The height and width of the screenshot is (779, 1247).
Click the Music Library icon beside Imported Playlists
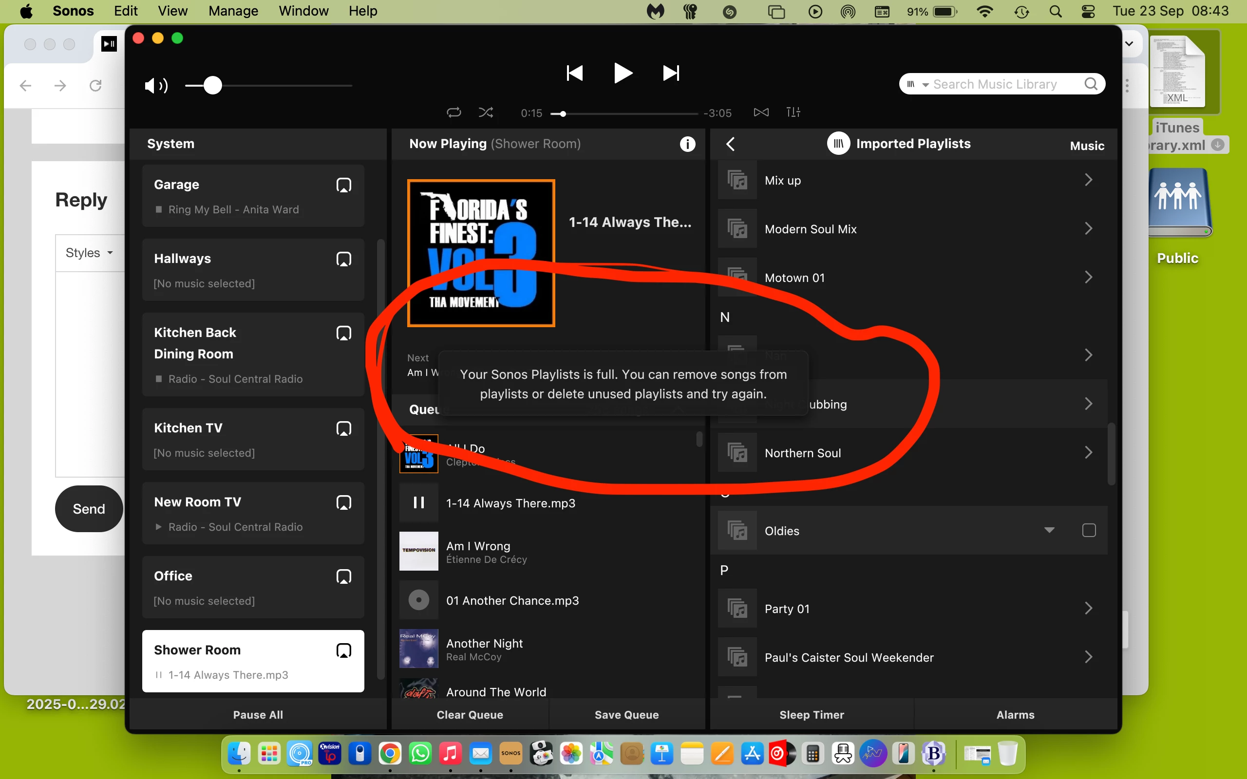tap(838, 144)
